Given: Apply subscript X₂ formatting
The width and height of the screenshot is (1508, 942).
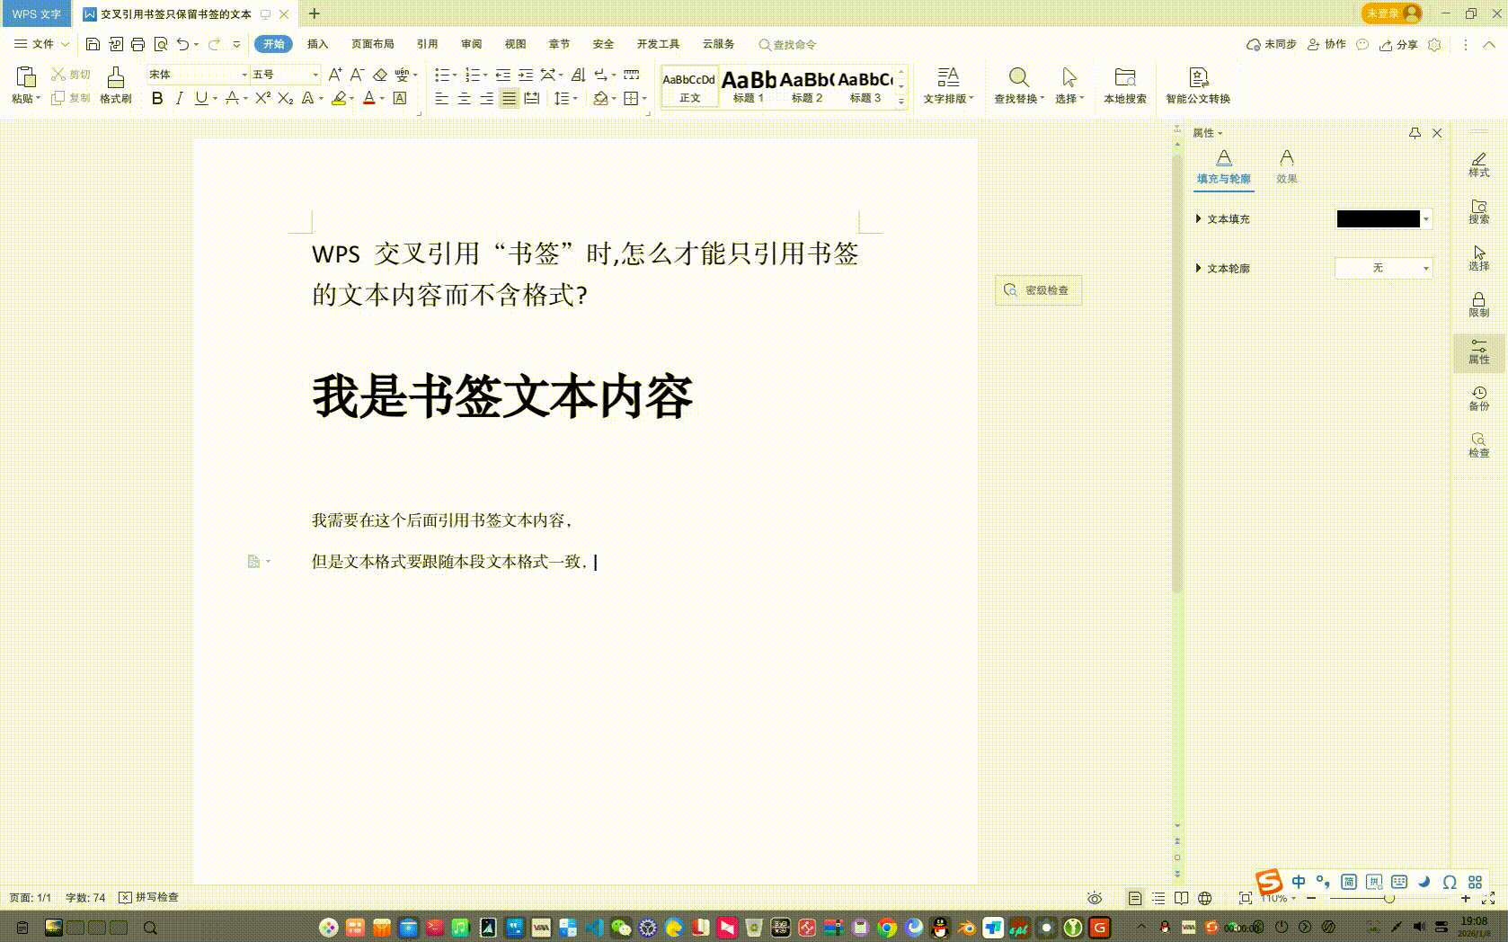Looking at the screenshot, I should tap(286, 98).
